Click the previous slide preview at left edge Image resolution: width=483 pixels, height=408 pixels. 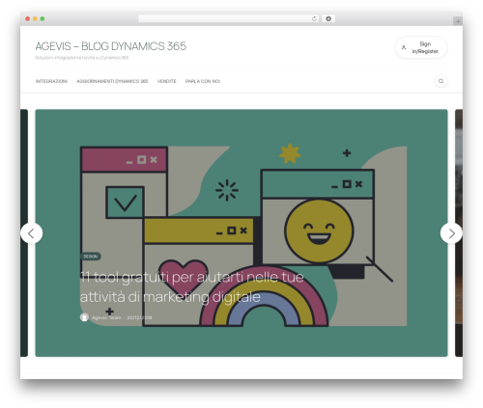(24, 233)
